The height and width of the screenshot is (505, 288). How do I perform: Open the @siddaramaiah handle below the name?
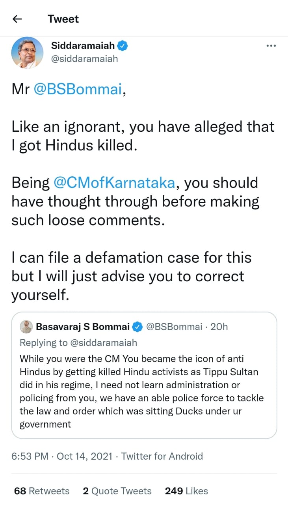click(x=85, y=59)
